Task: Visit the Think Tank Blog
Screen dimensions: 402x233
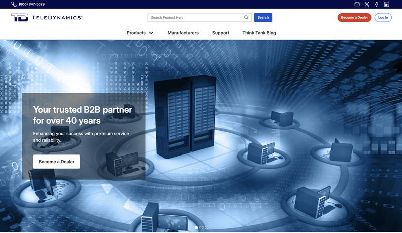Action: [x=259, y=33]
